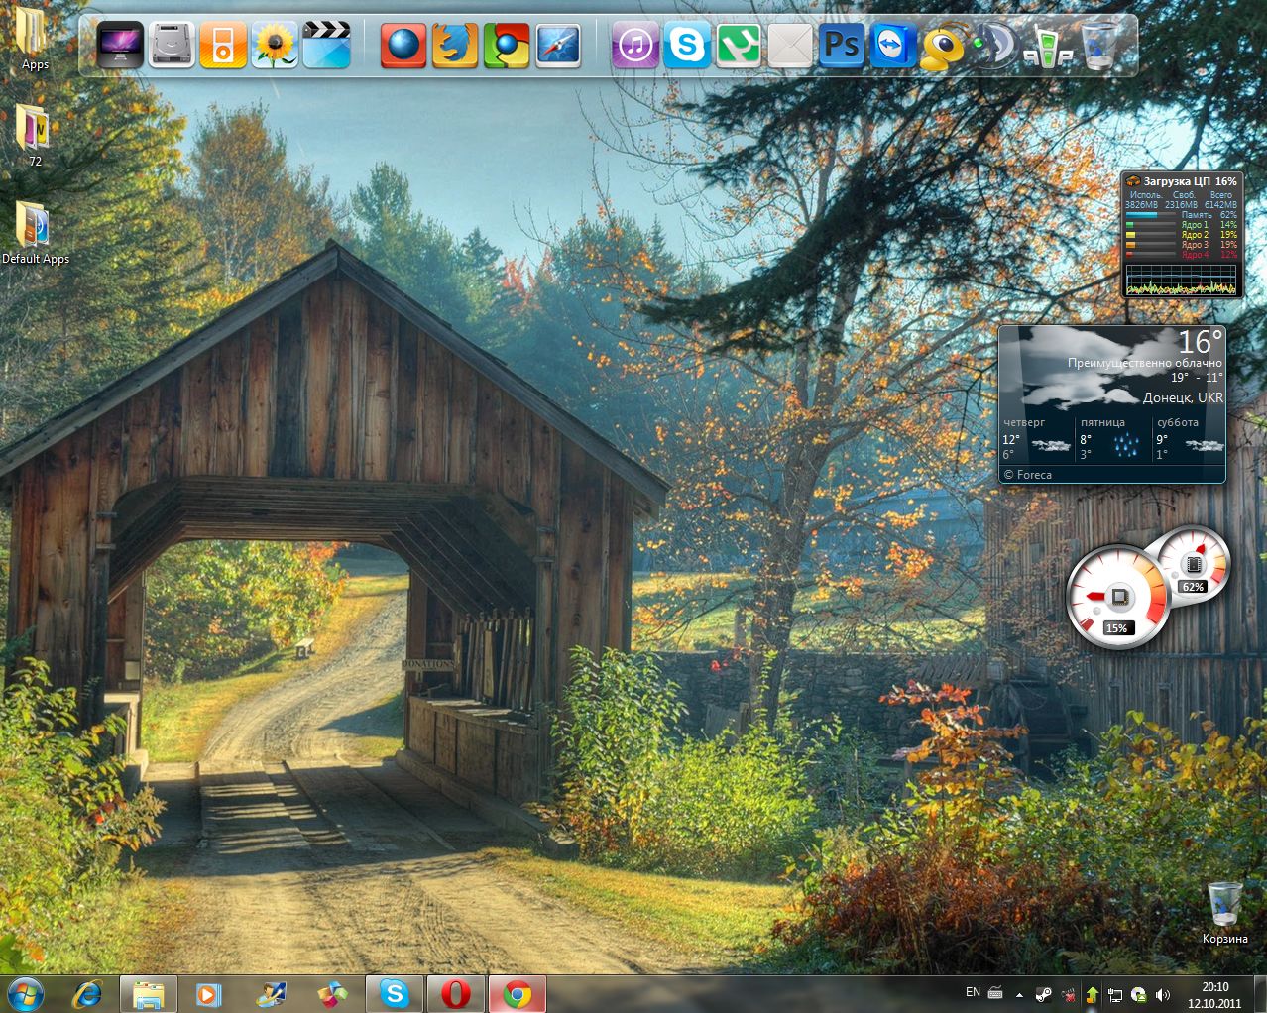Click the 16° current temperature in weather gadget
The height and width of the screenshot is (1013, 1267).
point(1200,342)
